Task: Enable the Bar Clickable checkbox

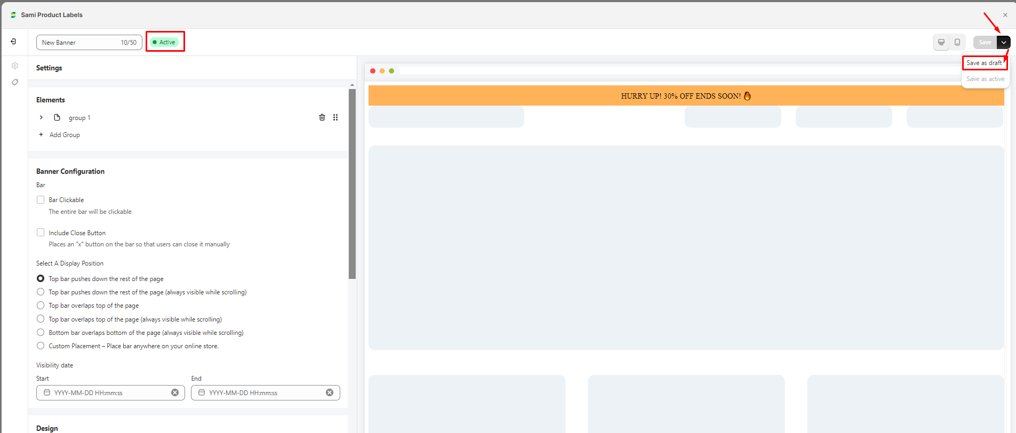Action: [41, 200]
